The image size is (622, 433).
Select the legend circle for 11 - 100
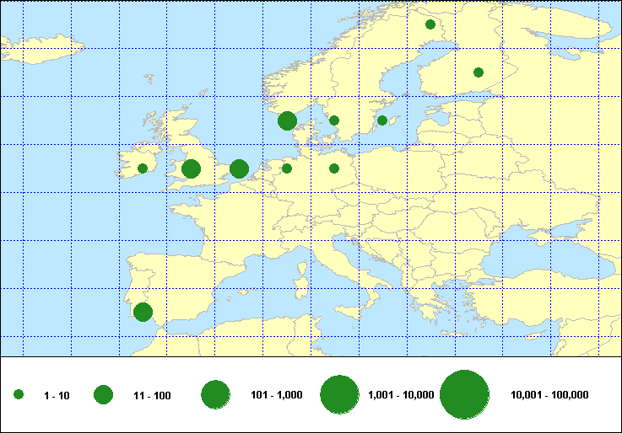tap(104, 394)
